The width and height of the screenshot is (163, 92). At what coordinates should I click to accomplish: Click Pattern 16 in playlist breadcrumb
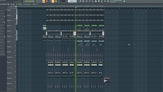pos(35,4)
